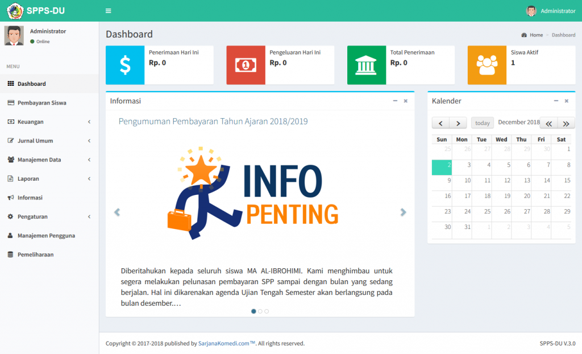This screenshot has height=354, width=582.
Task: Click SPPS-DU V.3.0 version text
Action: (558, 343)
